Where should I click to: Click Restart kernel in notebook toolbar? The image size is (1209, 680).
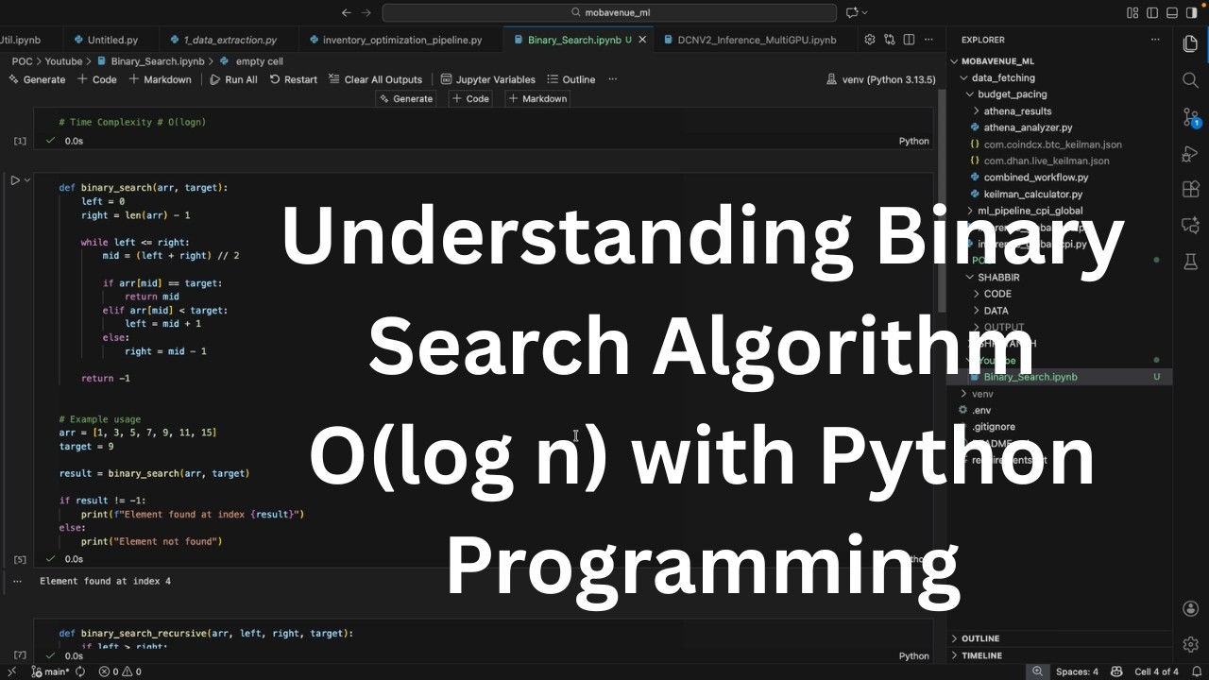(294, 79)
